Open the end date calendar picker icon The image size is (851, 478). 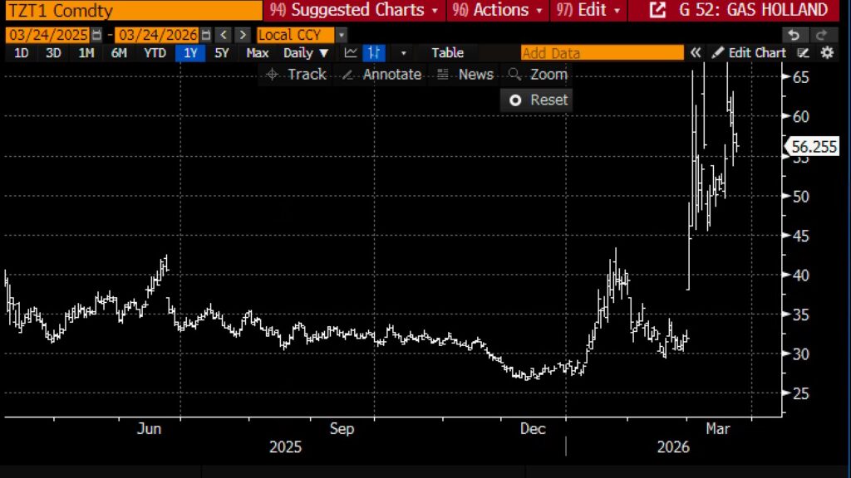pos(206,35)
